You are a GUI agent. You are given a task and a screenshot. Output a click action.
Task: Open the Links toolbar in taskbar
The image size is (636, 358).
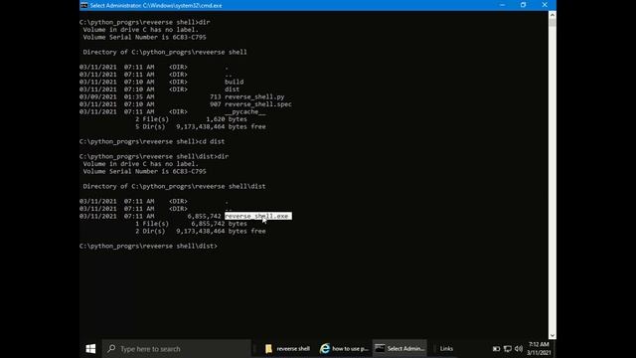[x=446, y=349]
